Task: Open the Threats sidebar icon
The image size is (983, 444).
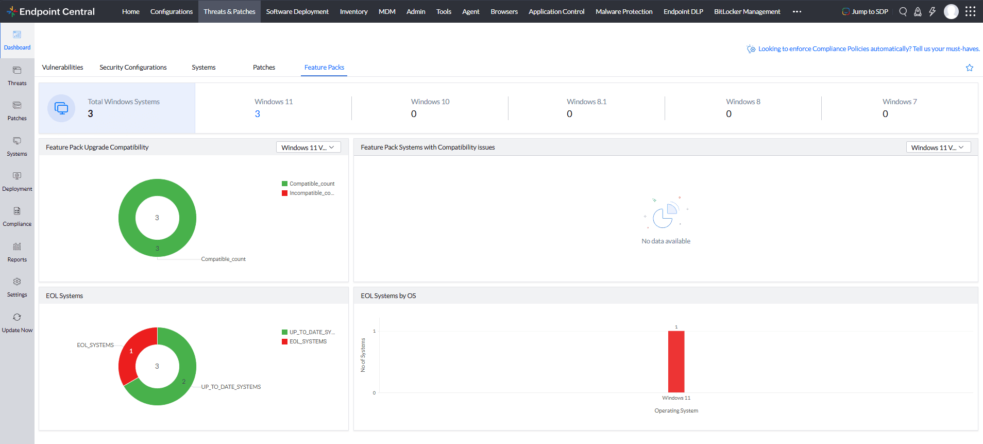Action: click(x=17, y=70)
